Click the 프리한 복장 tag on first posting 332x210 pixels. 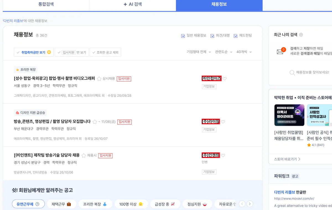pyautogui.click(x=25, y=70)
